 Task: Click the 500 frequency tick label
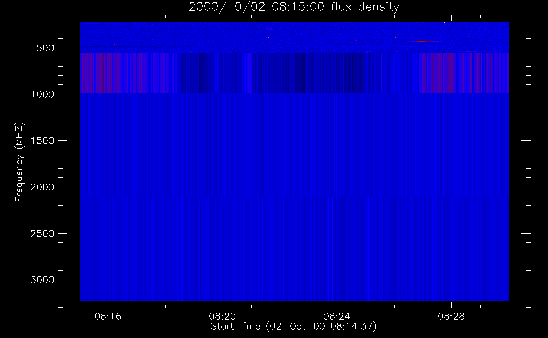coord(45,48)
